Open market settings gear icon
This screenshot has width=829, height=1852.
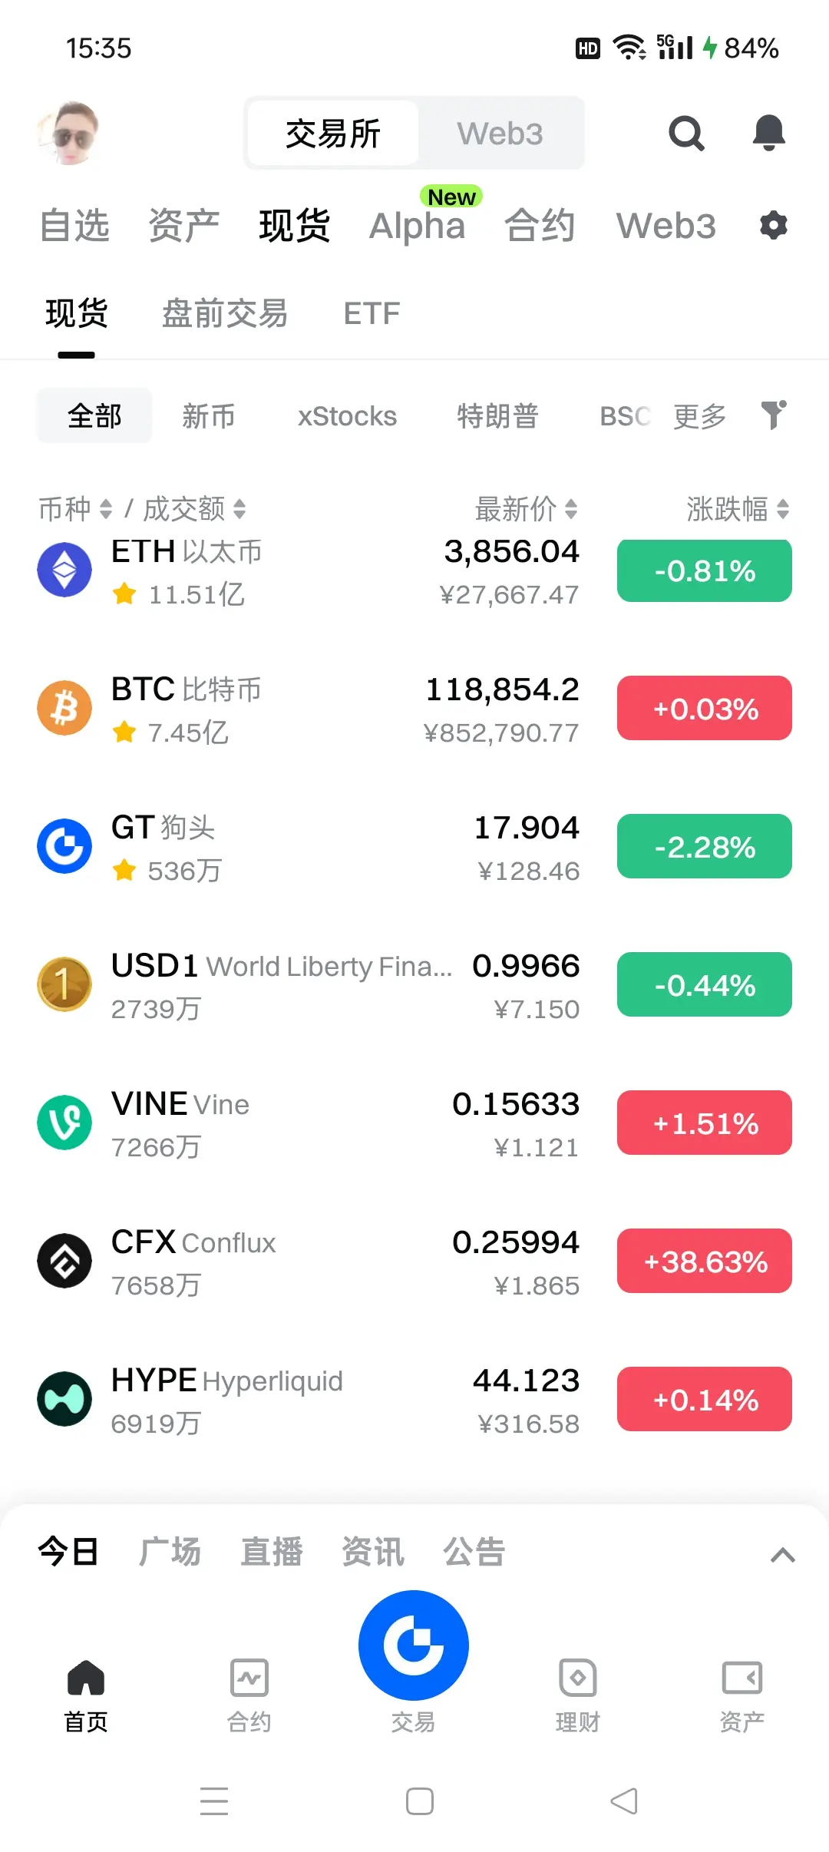click(x=773, y=226)
